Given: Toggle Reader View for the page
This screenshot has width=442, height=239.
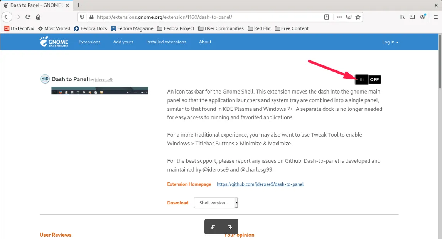Looking at the screenshot, I should [x=326, y=17].
